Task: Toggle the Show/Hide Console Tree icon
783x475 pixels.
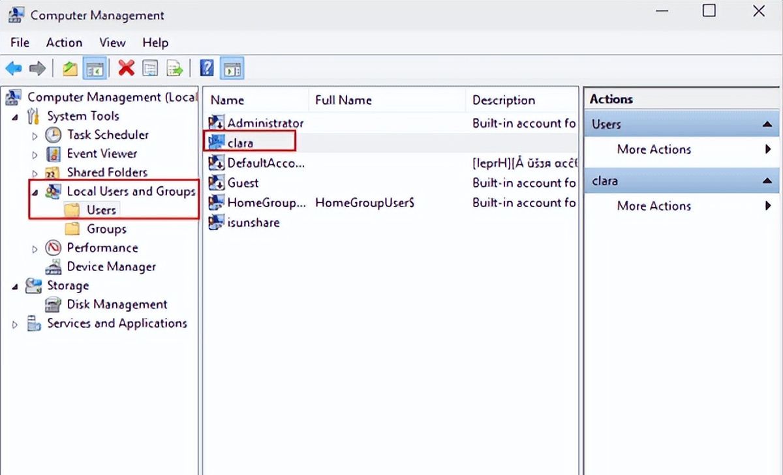Action: pyautogui.click(x=95, y=68)
